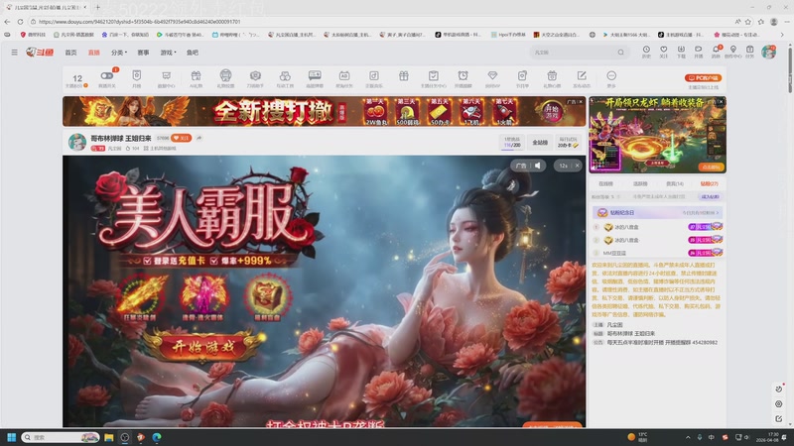The width and height of the screenshot is (794, 446).
Task: Click the search magnifier icon
Action: pos(621,53)
